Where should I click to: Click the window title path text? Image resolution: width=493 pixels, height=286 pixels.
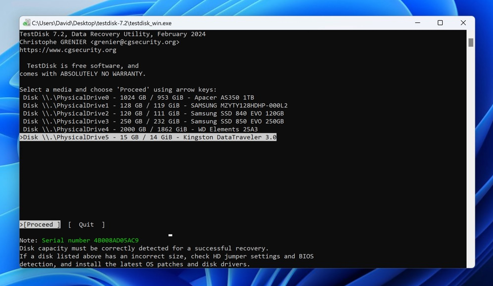(x=102, y=23)
